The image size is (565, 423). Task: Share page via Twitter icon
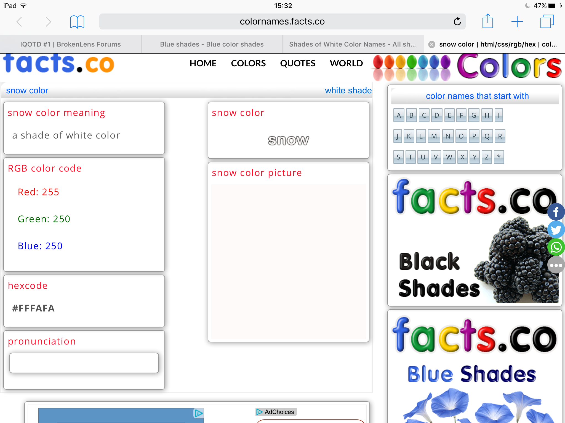[x=556, y=229]
